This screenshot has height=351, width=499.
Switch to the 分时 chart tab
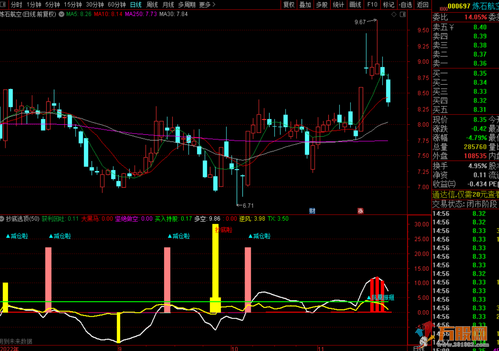coord(16,5)
